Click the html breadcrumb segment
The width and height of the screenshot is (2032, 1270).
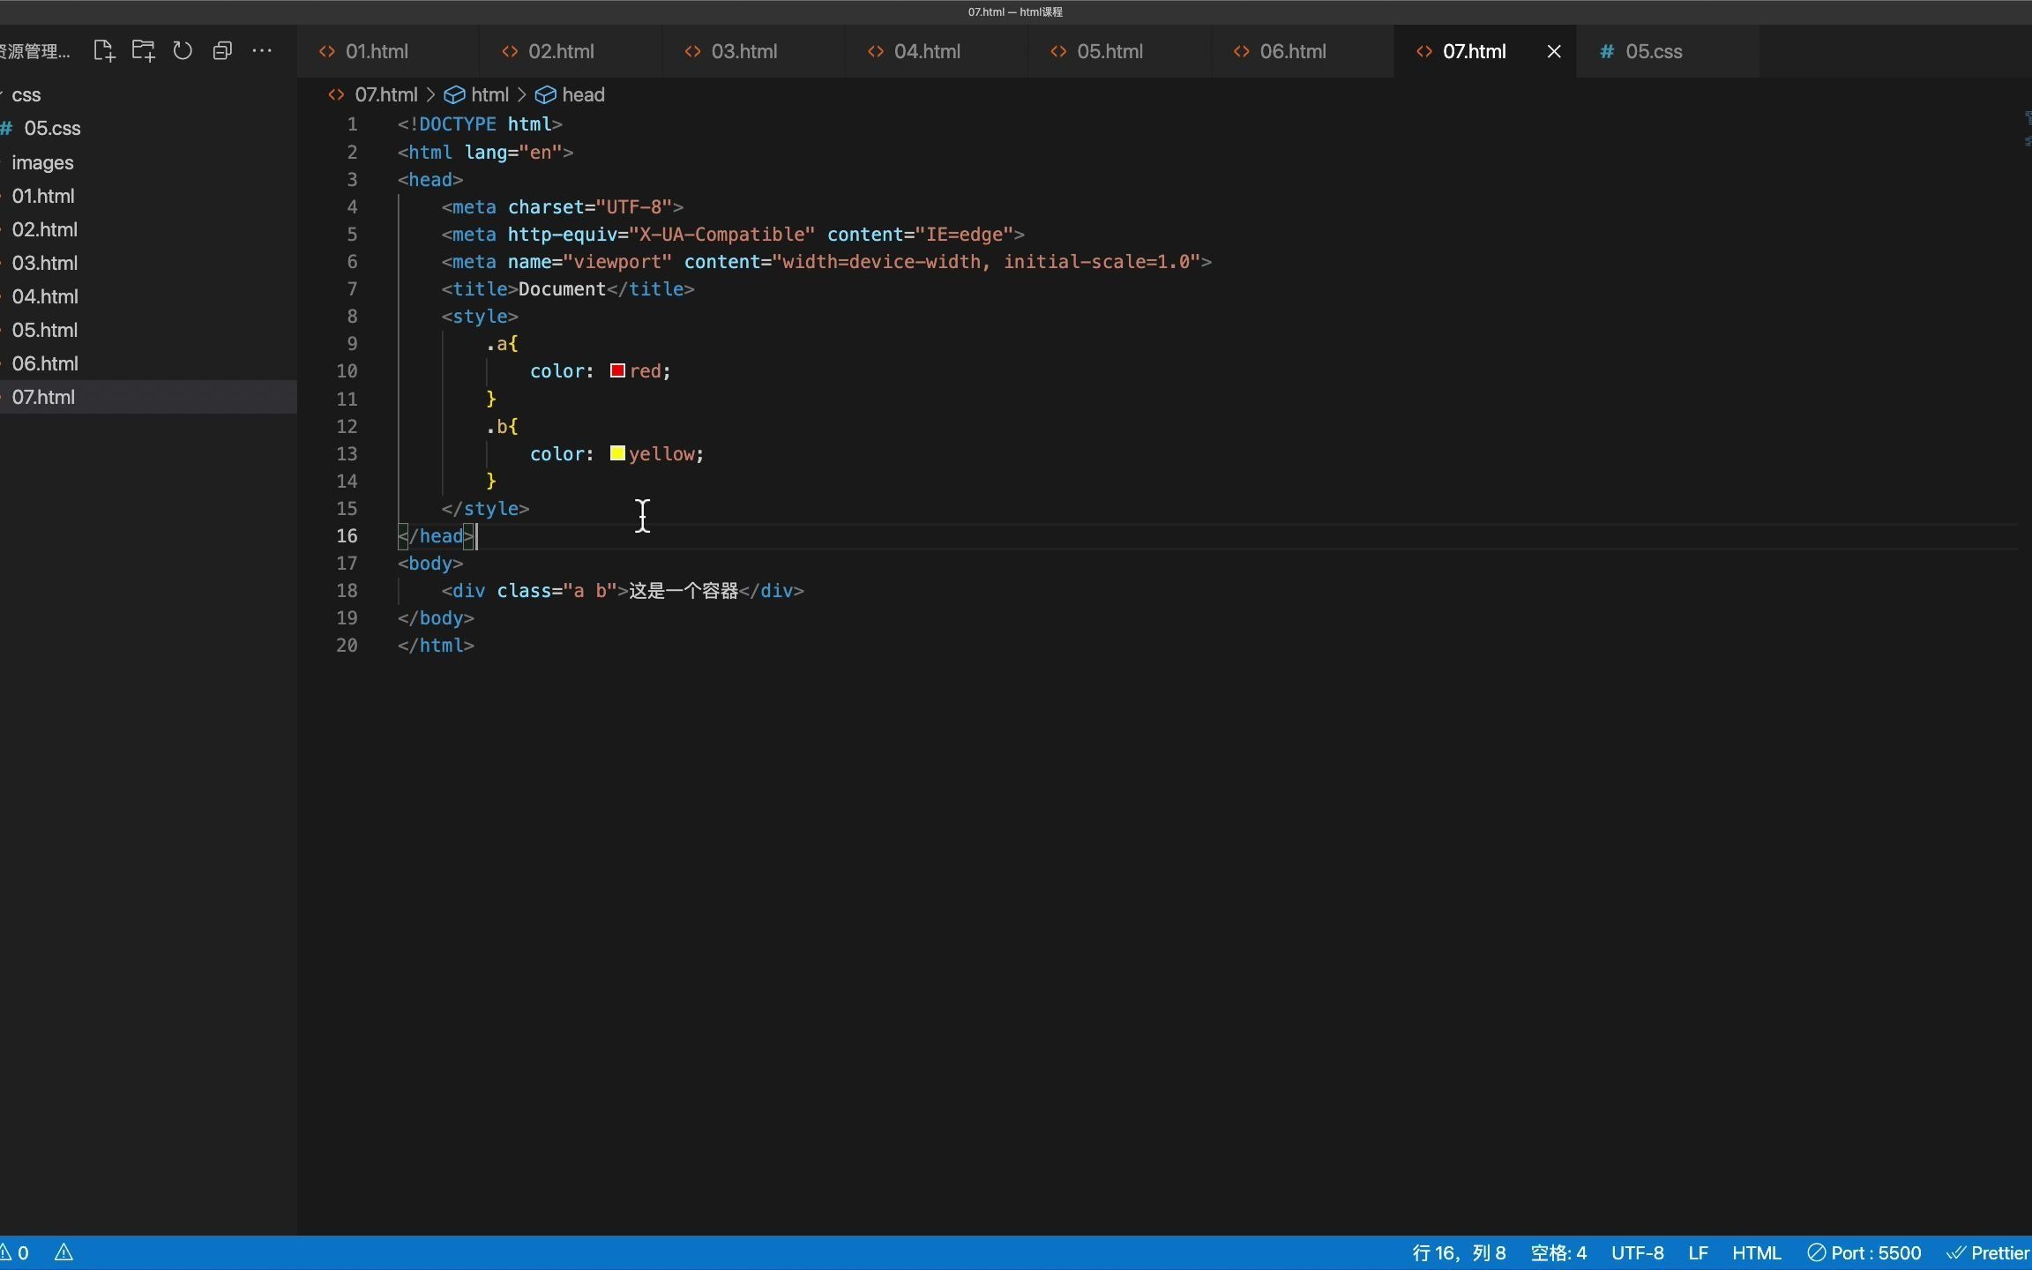(489, 94)
